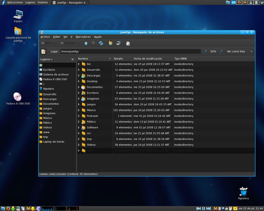Click the 'juanfgs - Navegador d...' taskbar button

click(70, 3)
